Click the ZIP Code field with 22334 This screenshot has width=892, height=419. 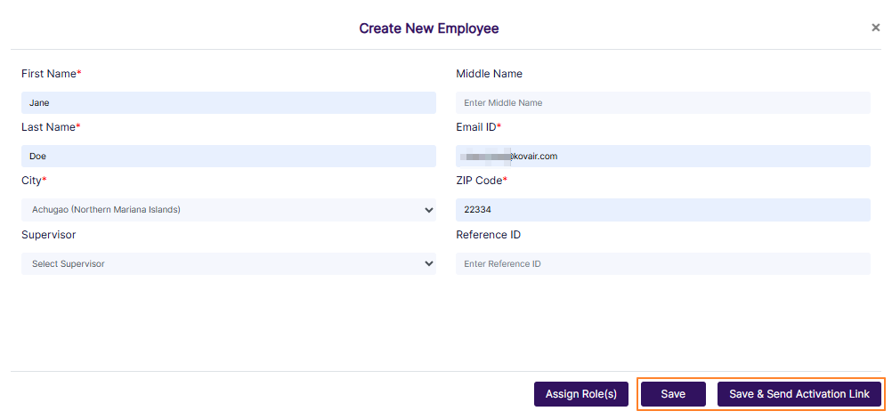[662, 210]
